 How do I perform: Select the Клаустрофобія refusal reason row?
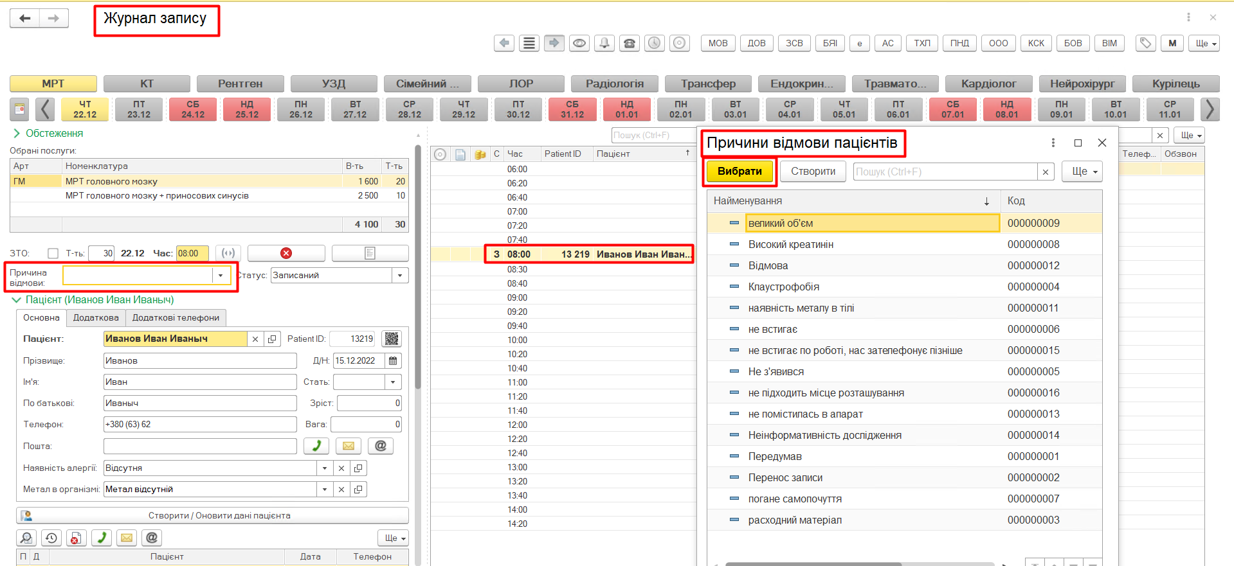point(783,287)
